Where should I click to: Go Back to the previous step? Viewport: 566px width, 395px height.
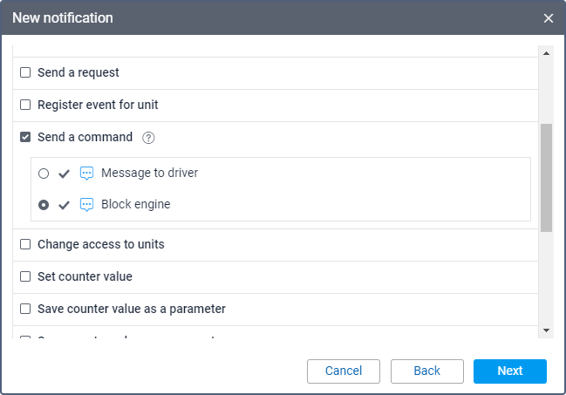pos(426,371)
